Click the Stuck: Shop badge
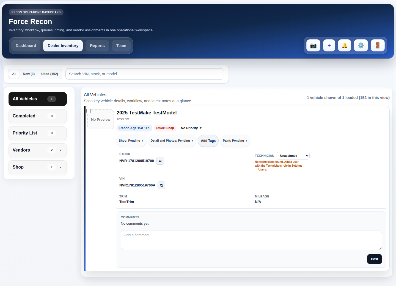Image resolution: width=396 pixels, height=286 pixels. [165, 128]
